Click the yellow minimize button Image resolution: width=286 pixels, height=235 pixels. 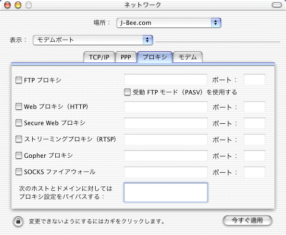click(18, 5)
